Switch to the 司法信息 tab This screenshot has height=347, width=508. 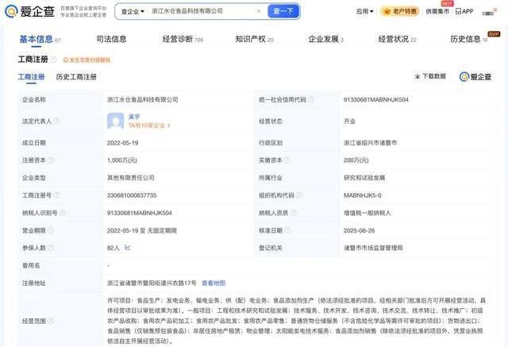click(x=111, y=39)
